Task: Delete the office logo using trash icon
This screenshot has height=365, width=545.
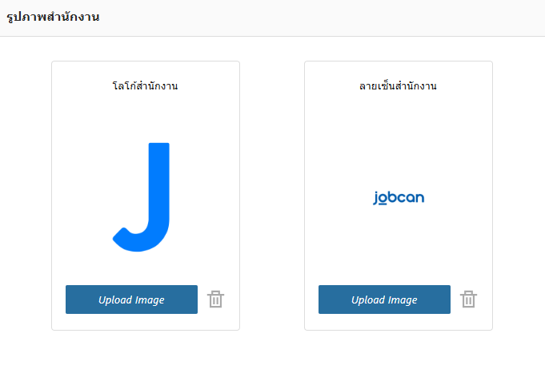Action: click(216, 300)
